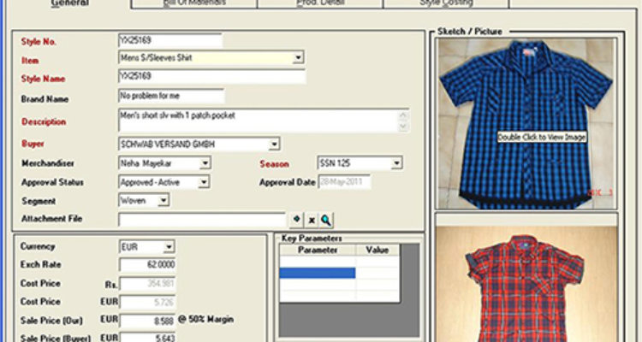Click the Description text area

click(x=259, y=121)
